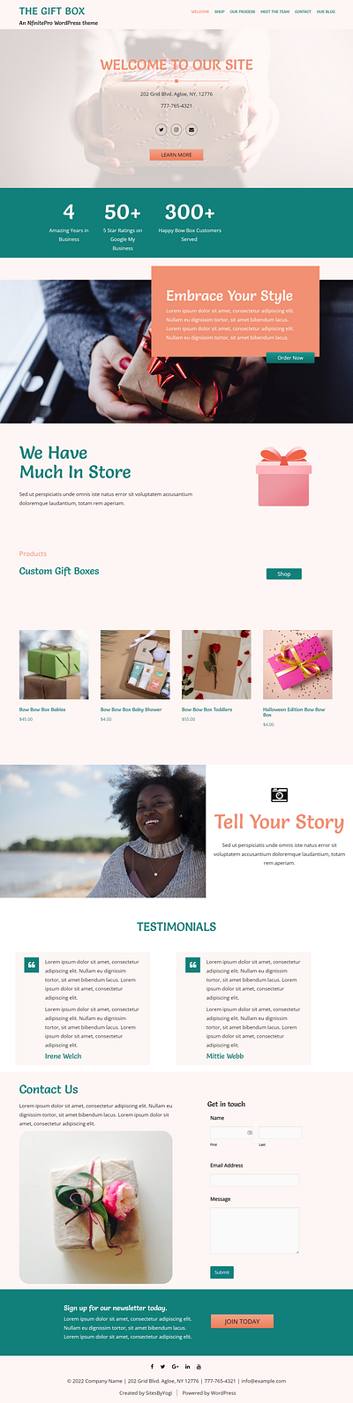Image resolution: width=353 pixels, height=1403 pixels.
Task: Open the Bow Bow Box Babies product image
Action: coord(54,665)
